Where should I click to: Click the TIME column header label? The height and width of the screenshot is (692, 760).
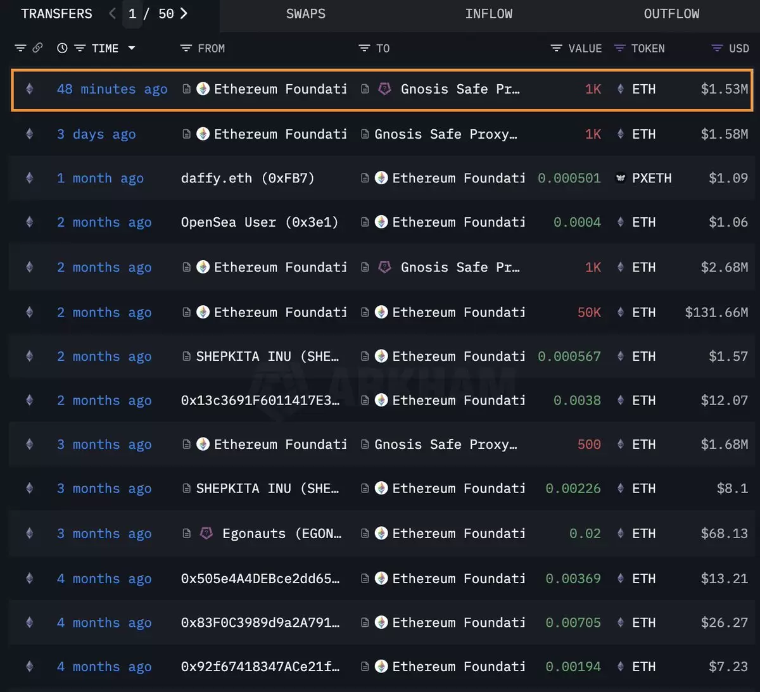tap(105, 48)
